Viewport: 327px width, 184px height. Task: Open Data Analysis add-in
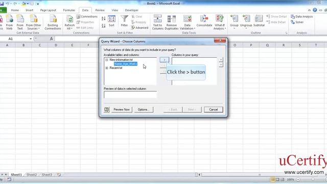302,16
